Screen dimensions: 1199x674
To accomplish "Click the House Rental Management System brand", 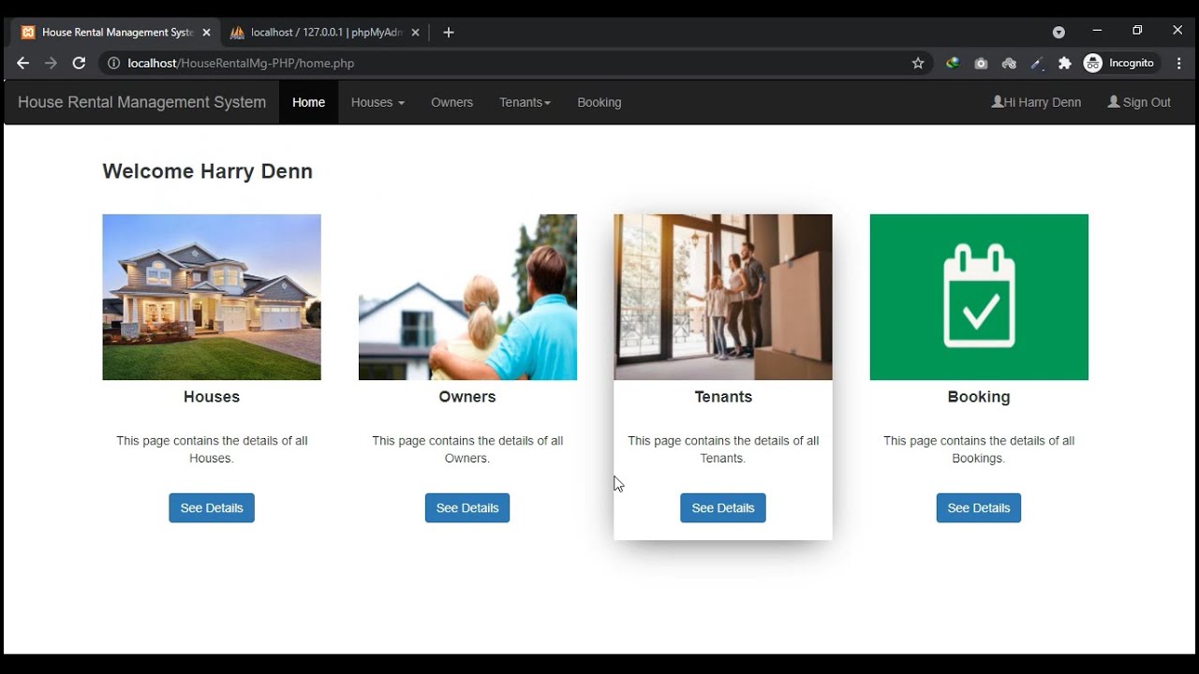I will coord(141,102).
